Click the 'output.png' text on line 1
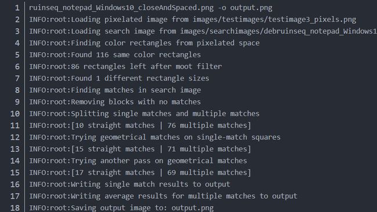This screenshot has height=212, width=377. pyautogui.click(x=251, y=8)
